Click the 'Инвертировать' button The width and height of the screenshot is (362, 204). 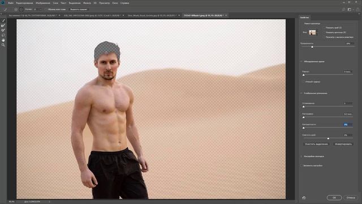pos(343,144)
